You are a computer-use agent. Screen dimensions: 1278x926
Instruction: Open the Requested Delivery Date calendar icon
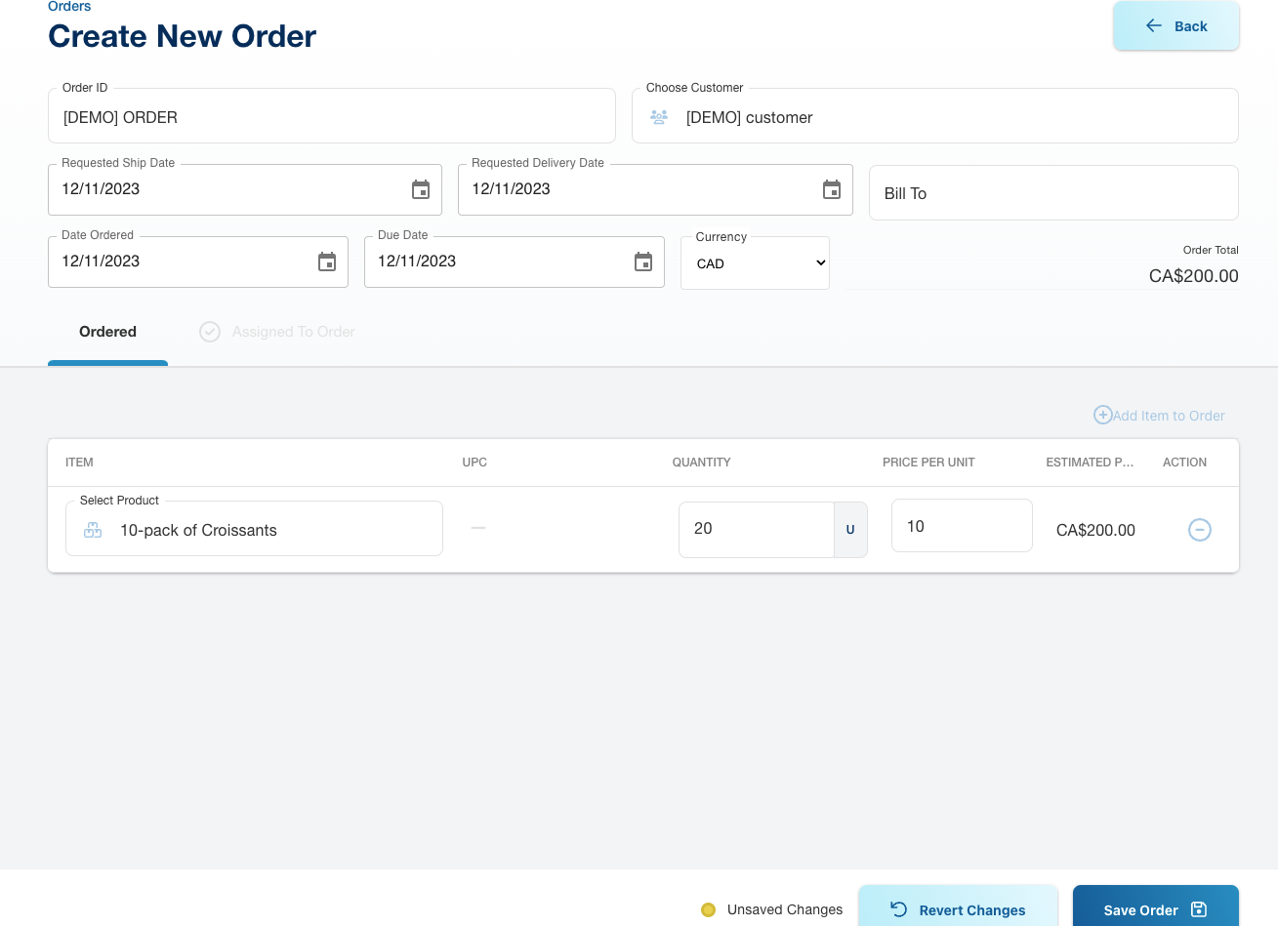click(x=832, y=189)
